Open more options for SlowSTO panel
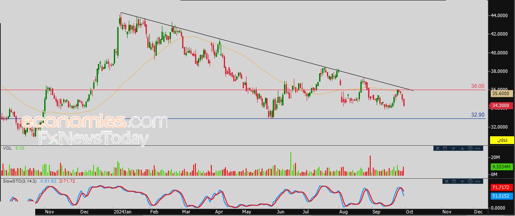 click(x=478, y=181)
